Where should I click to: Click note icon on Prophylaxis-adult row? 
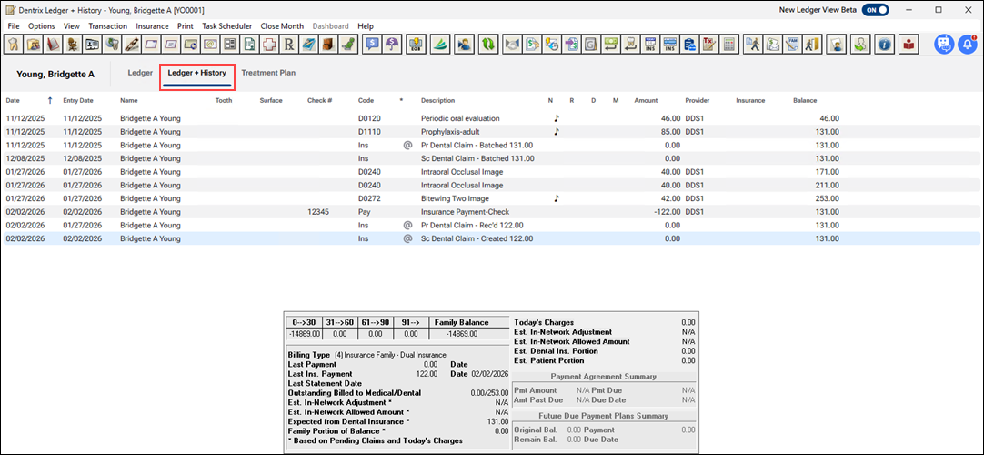[x=556, y=132]
